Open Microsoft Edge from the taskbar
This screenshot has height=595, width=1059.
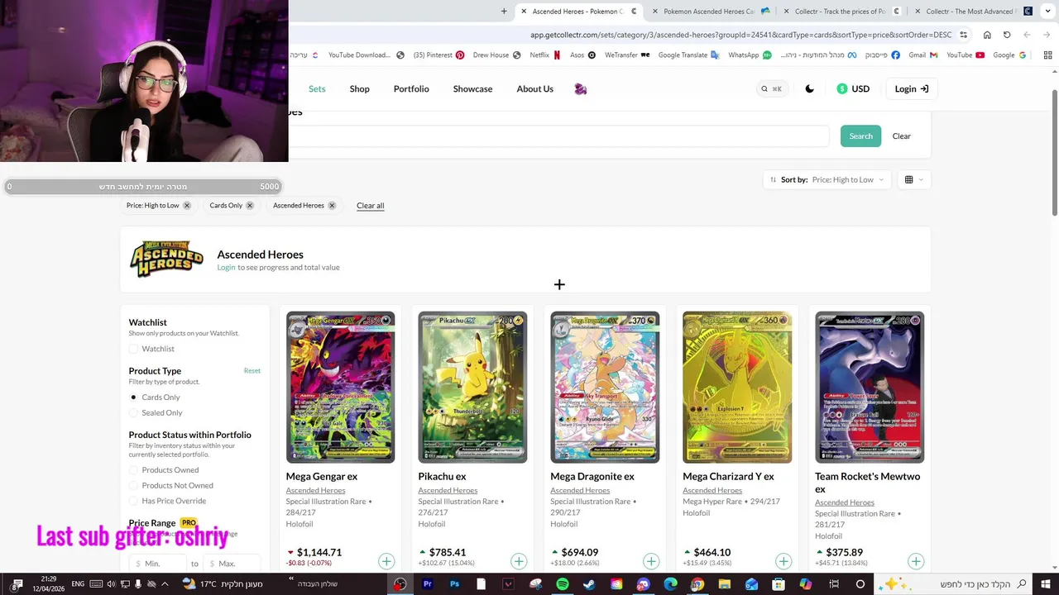coord(670,584)
